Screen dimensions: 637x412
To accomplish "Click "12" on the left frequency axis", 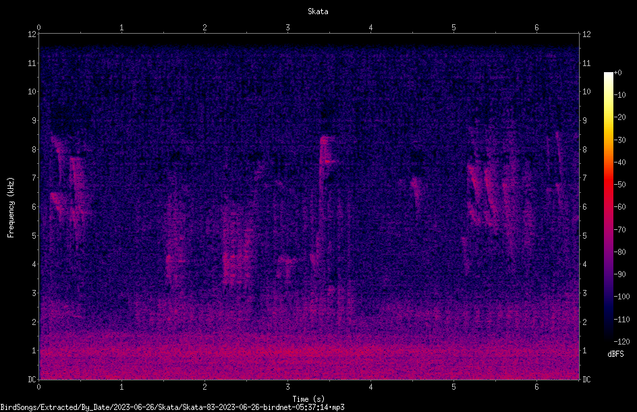I will point(32,34).
